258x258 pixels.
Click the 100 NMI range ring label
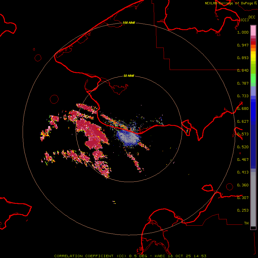click(x=129, y=23)
